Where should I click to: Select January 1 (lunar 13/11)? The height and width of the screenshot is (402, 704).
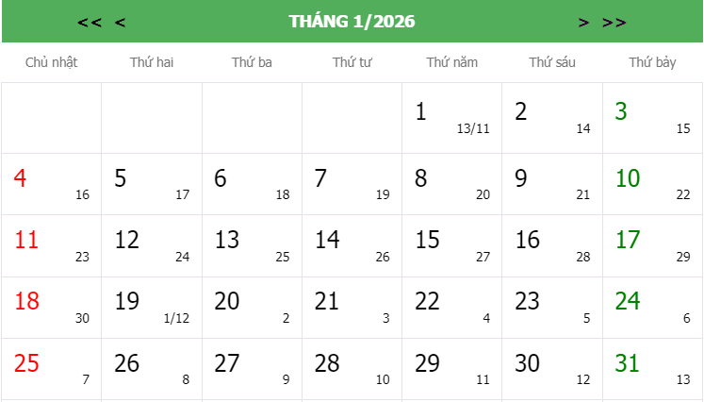click(451, 118)
